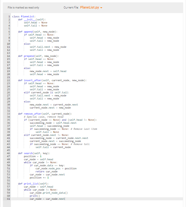Click line 'self.tail = None' on line 4
The height and width of the screenshot is (207, 186).
[36, 26]
